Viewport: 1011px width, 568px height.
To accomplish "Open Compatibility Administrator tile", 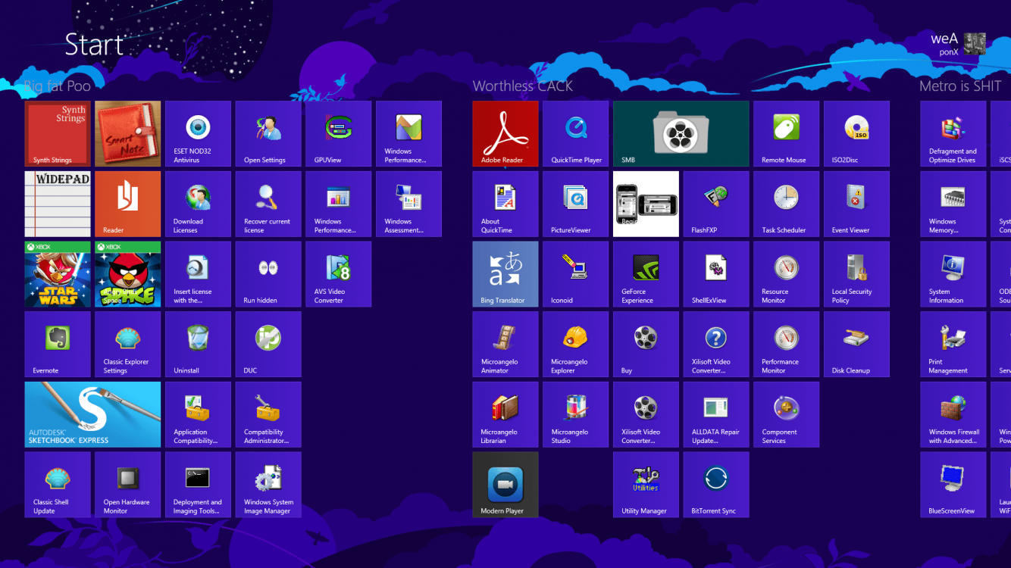I will [x=268, y=414].
